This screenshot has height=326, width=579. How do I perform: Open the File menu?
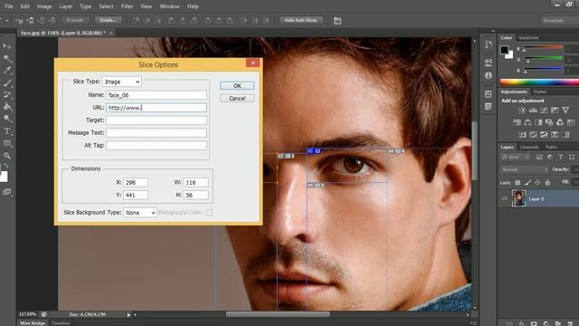click(8, 6)
